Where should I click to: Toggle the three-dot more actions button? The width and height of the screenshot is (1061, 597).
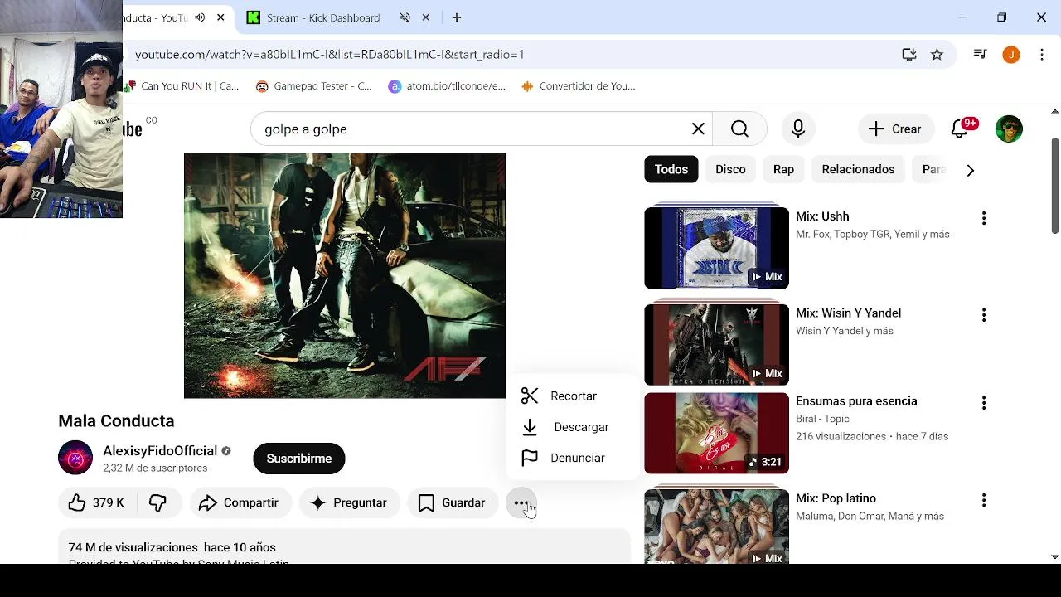521,502
